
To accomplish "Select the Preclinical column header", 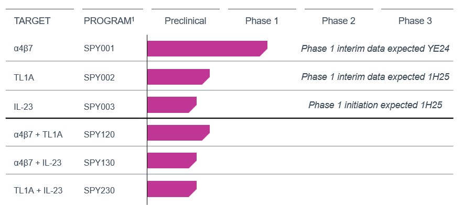I will pyautogui.click(x=186, y=21).
